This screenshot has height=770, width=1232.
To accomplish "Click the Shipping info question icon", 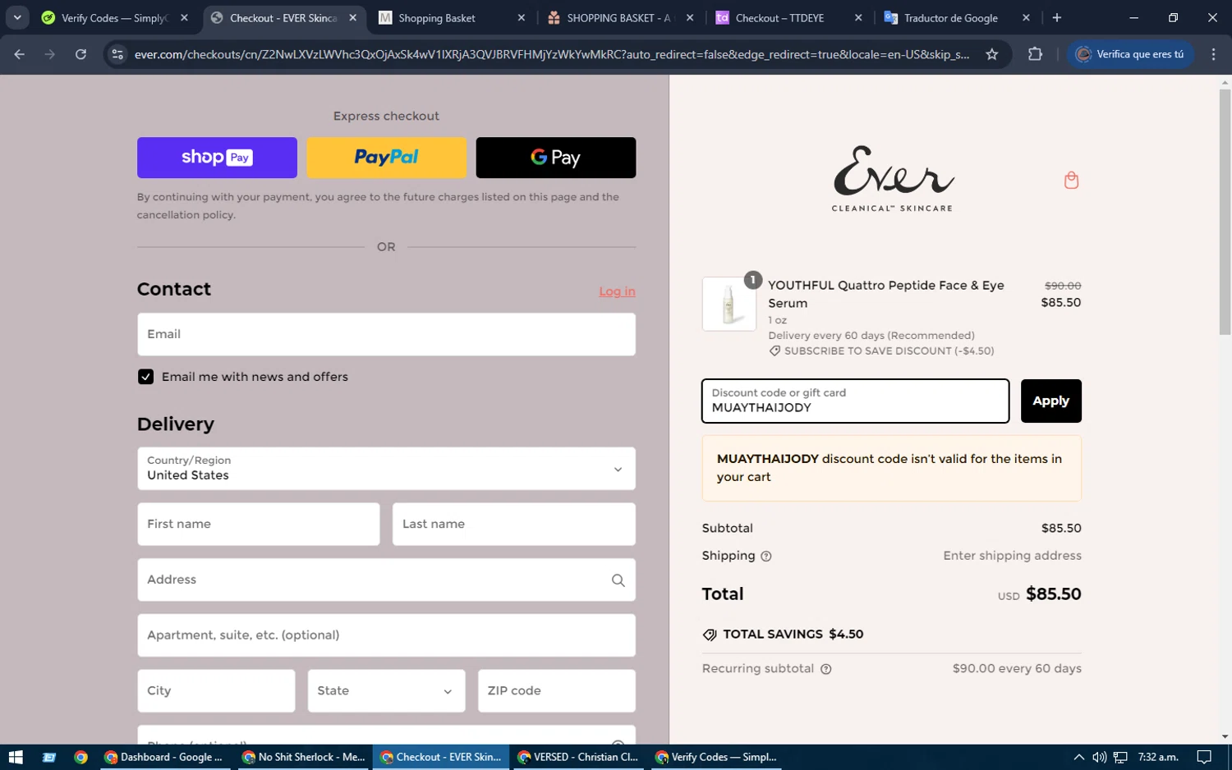I will [766, 557].
